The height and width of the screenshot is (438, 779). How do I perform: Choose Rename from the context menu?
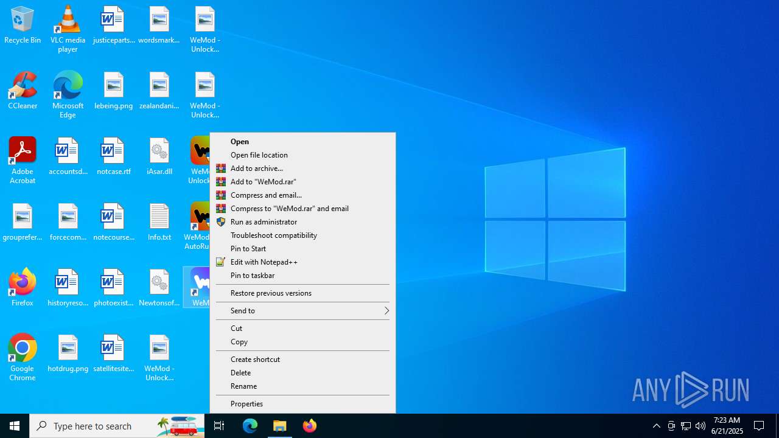(302, 386)
